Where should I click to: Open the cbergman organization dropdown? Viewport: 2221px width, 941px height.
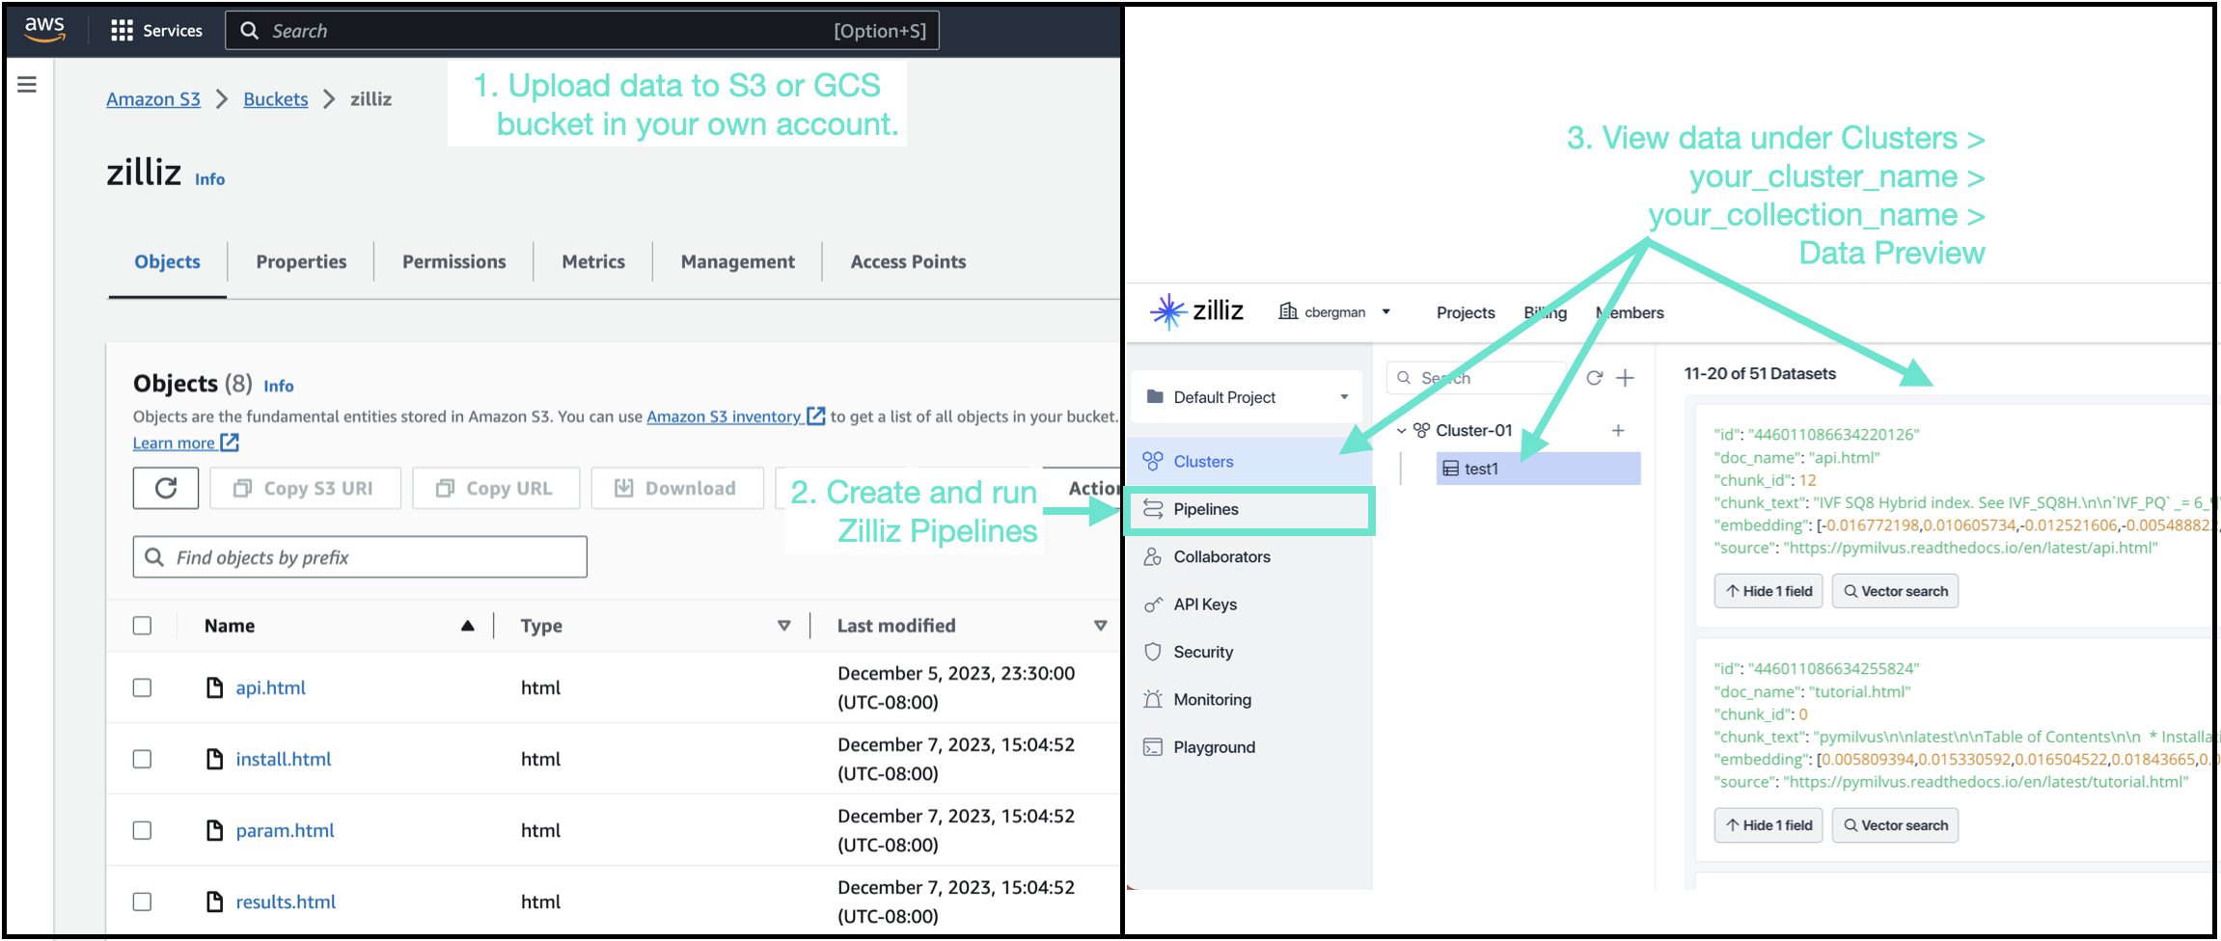click(1335, 311)
